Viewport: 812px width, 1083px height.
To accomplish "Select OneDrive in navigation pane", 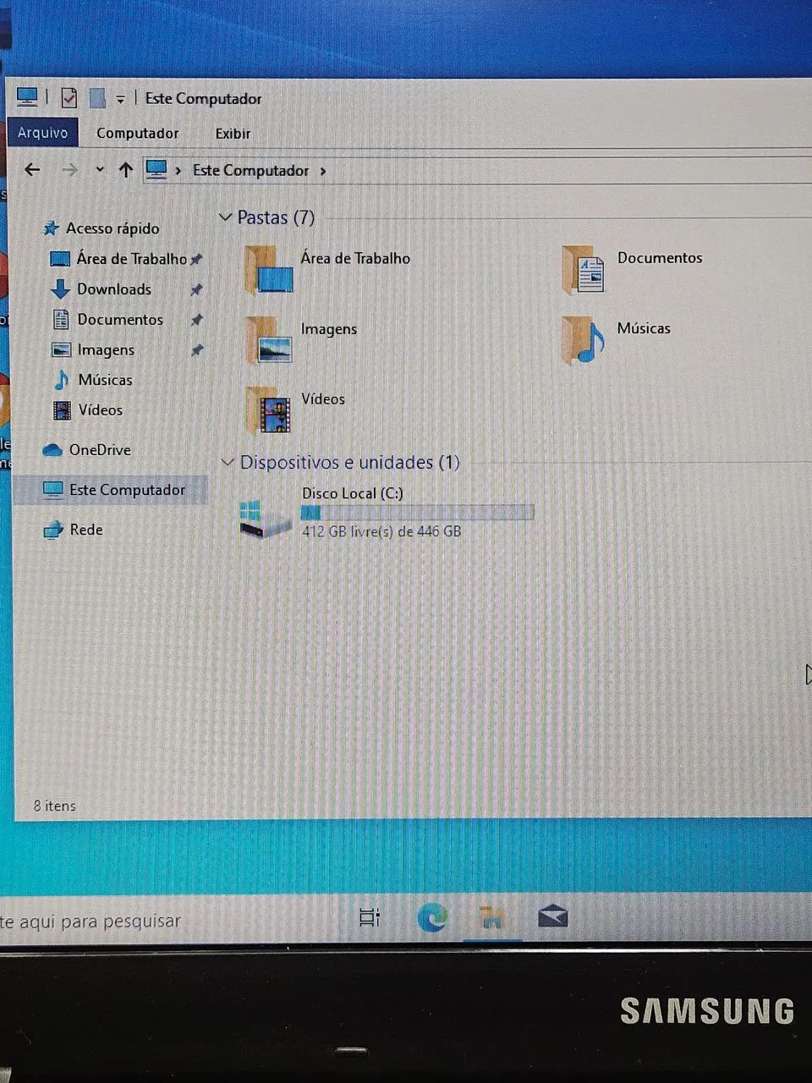I will click(x=100, y=450).
